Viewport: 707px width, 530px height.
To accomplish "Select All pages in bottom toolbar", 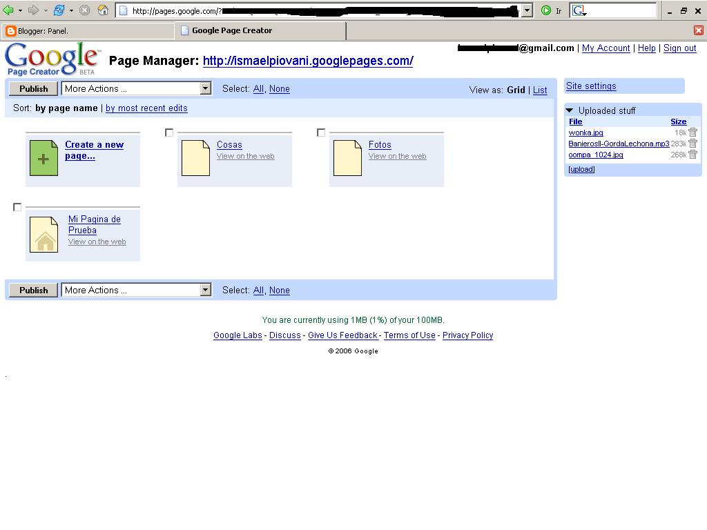I will coord(258,291).
